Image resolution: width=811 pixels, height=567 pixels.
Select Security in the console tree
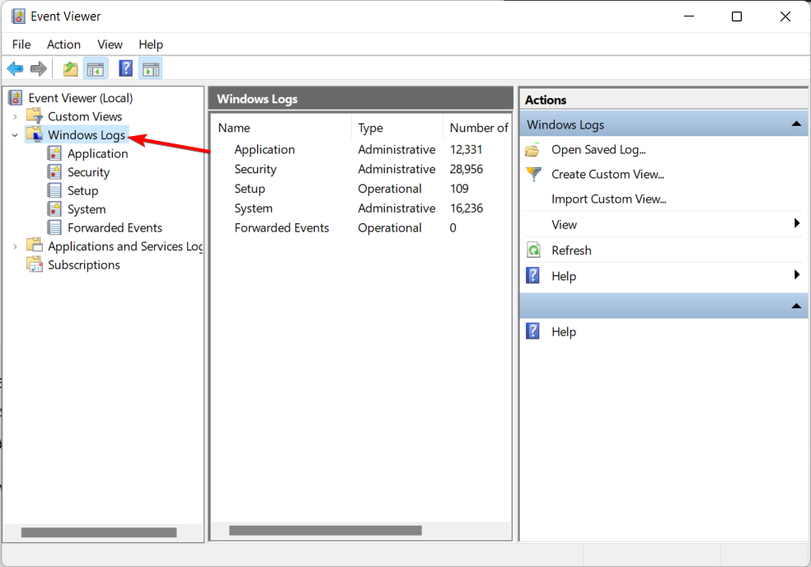click(x=88, y=172)
